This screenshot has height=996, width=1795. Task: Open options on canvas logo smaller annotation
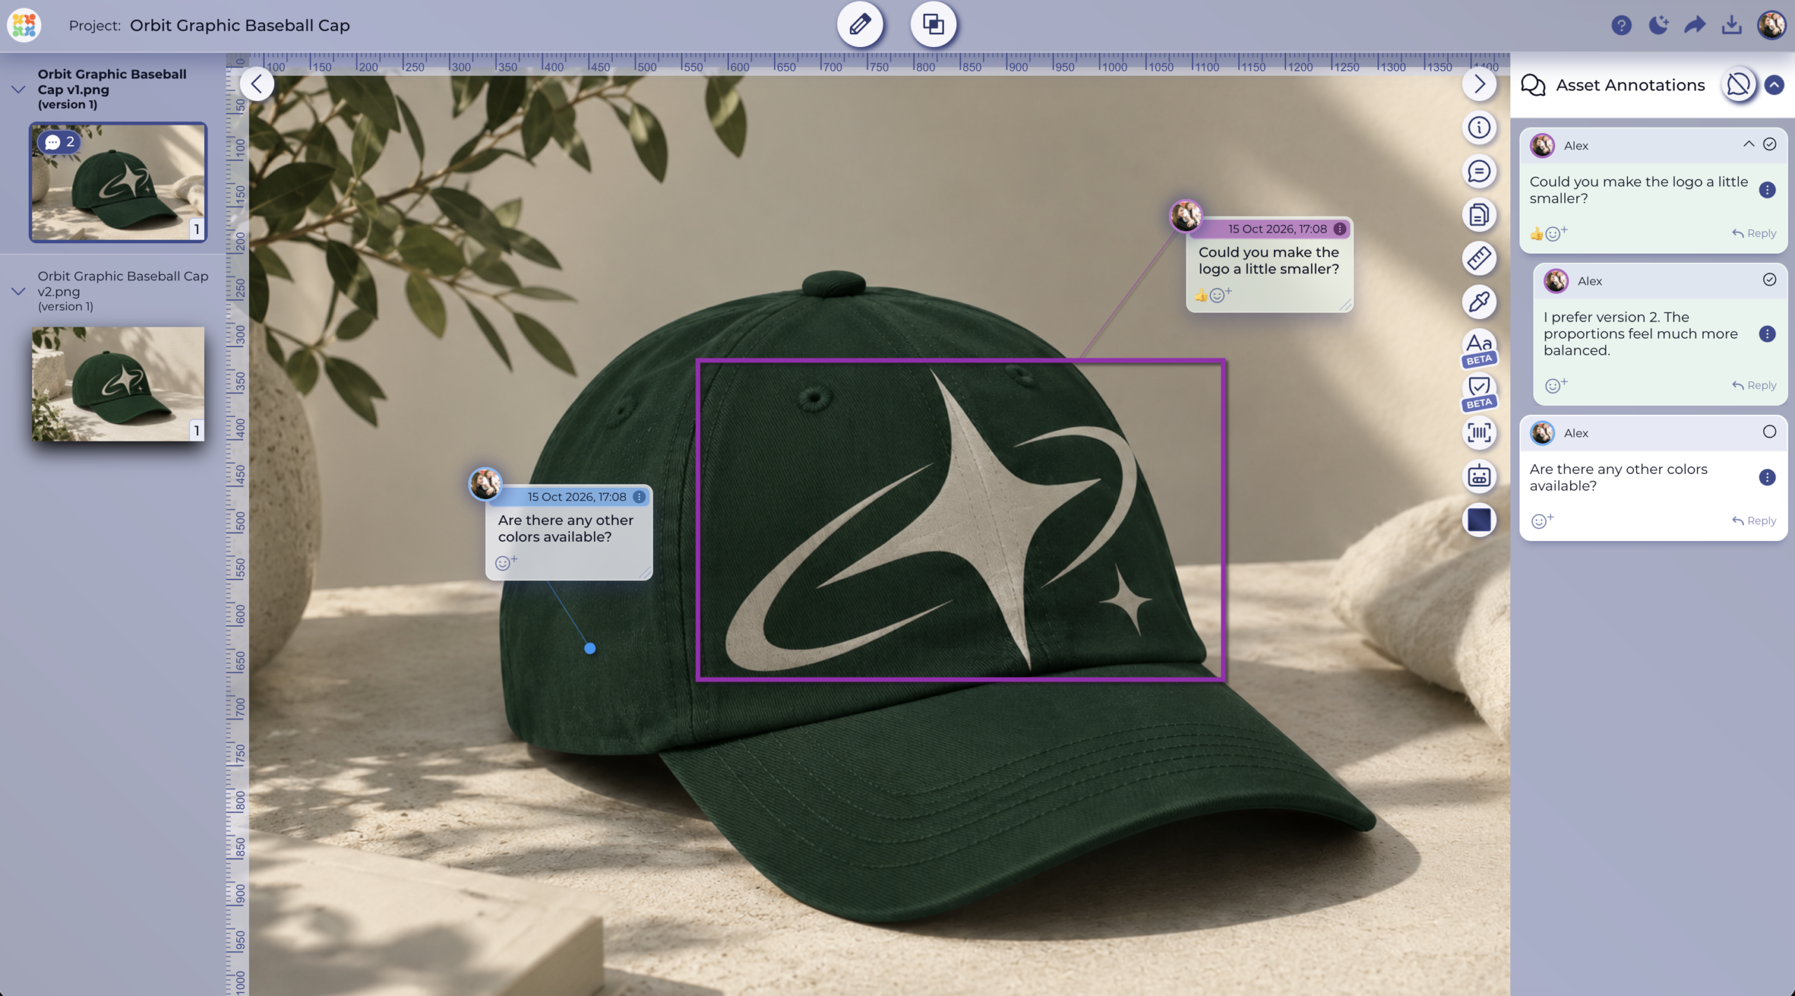pyautogui.click(x=1339, y=229)
